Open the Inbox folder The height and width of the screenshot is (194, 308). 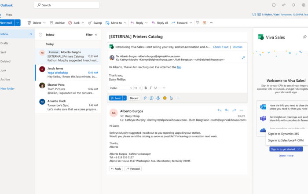point(17,34)
